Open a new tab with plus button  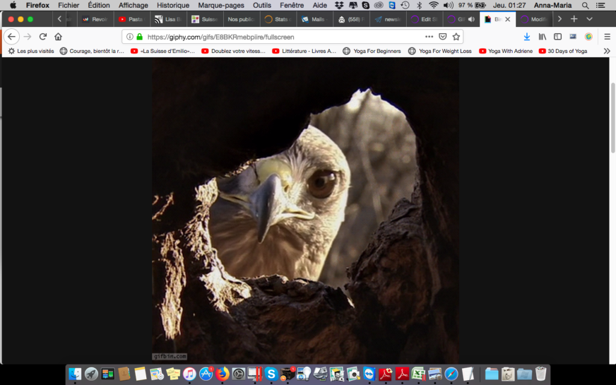[574, 19]
